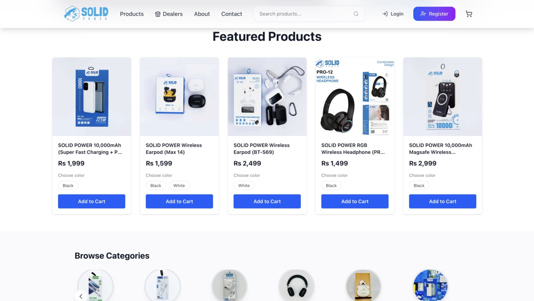Click the Dealers store icon

click(x=158, y=14)
